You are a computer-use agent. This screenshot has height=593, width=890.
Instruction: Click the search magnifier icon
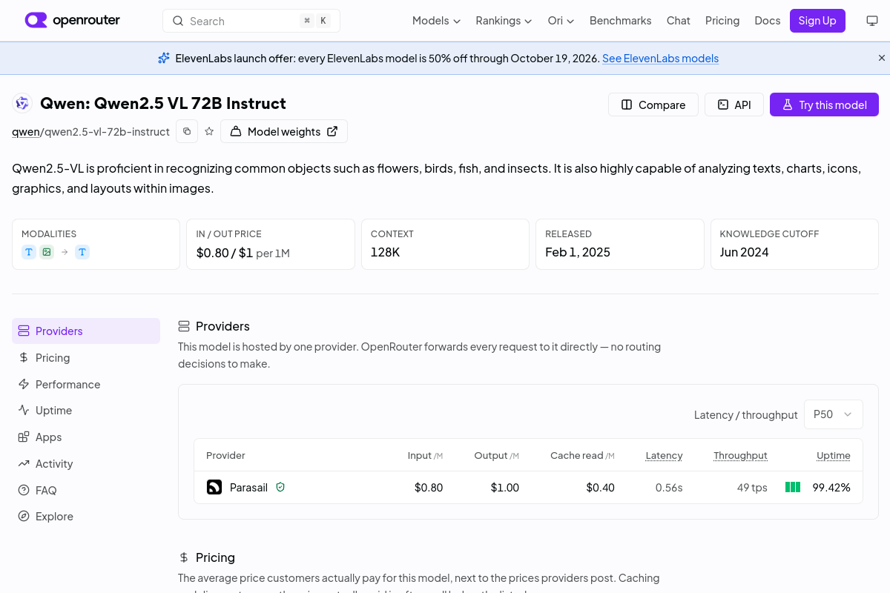[178, 21]
